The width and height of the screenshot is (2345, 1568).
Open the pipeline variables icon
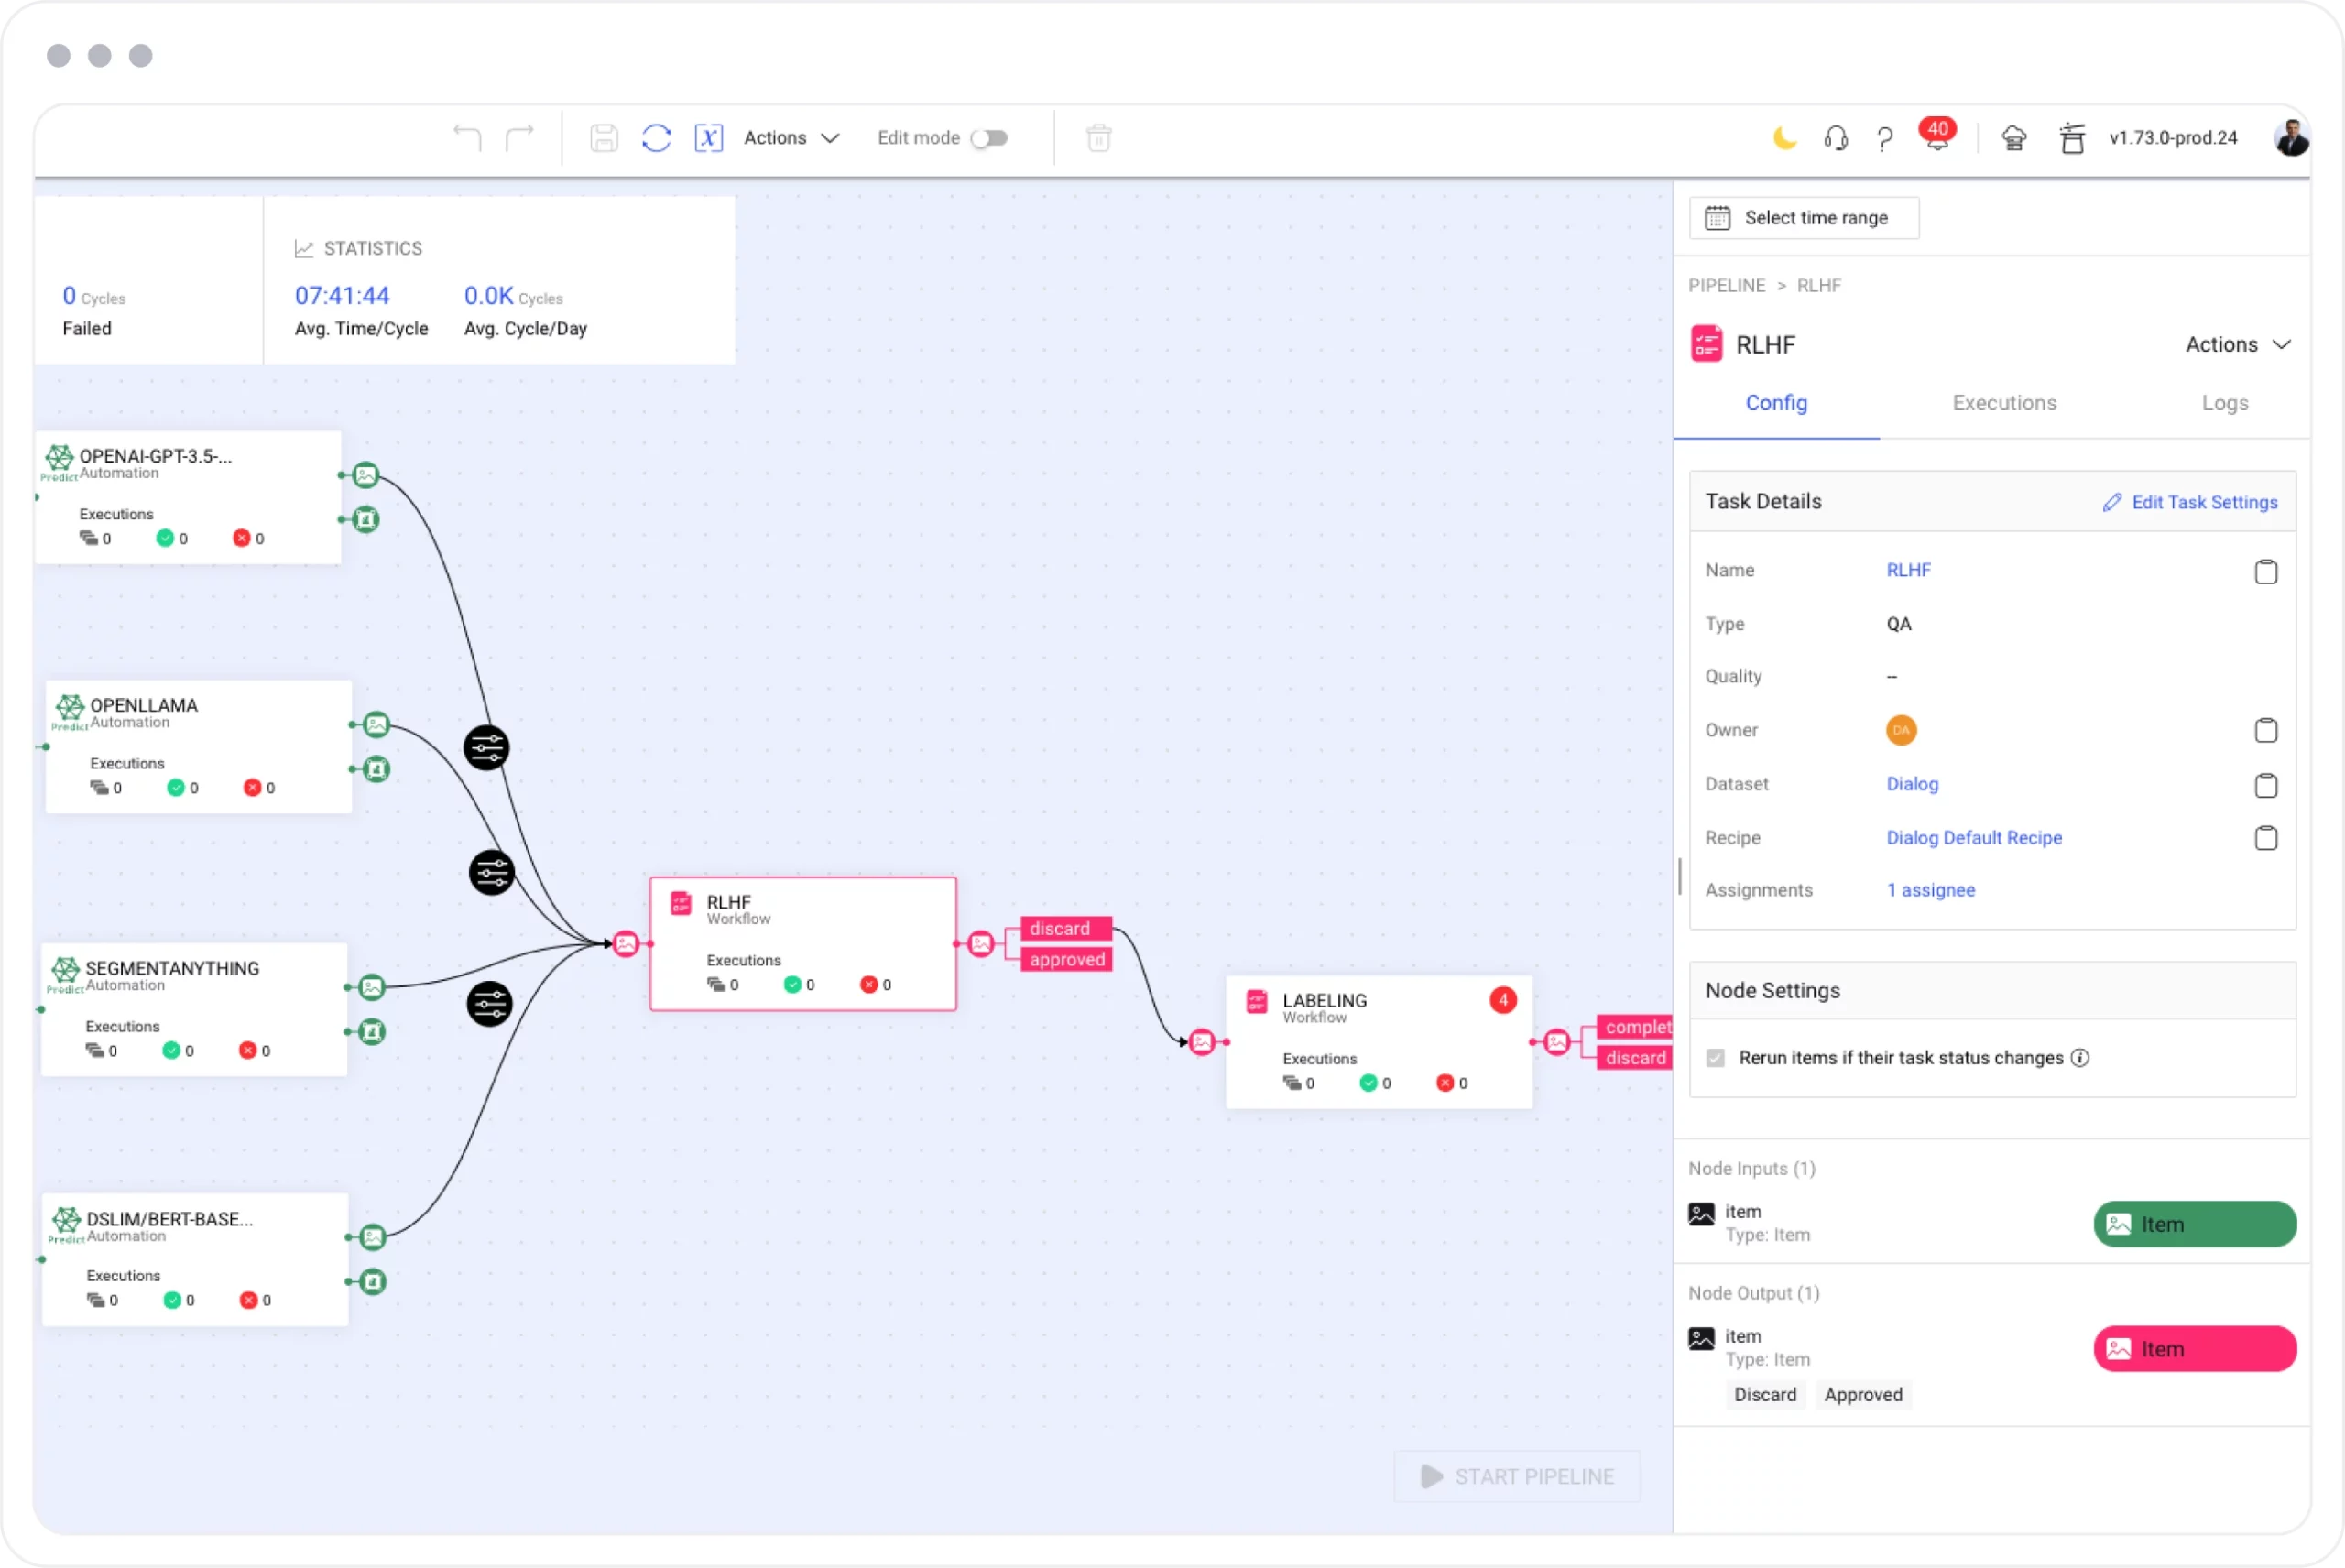click(708, 137)
